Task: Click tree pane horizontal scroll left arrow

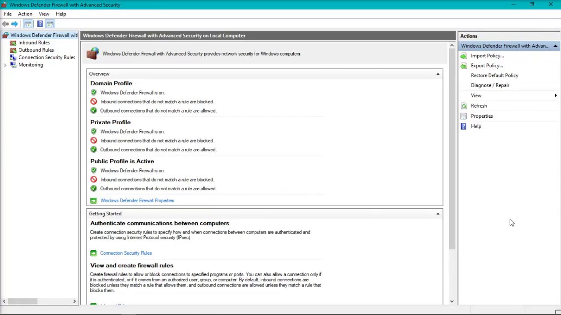Action: click(x=4, y=301)
